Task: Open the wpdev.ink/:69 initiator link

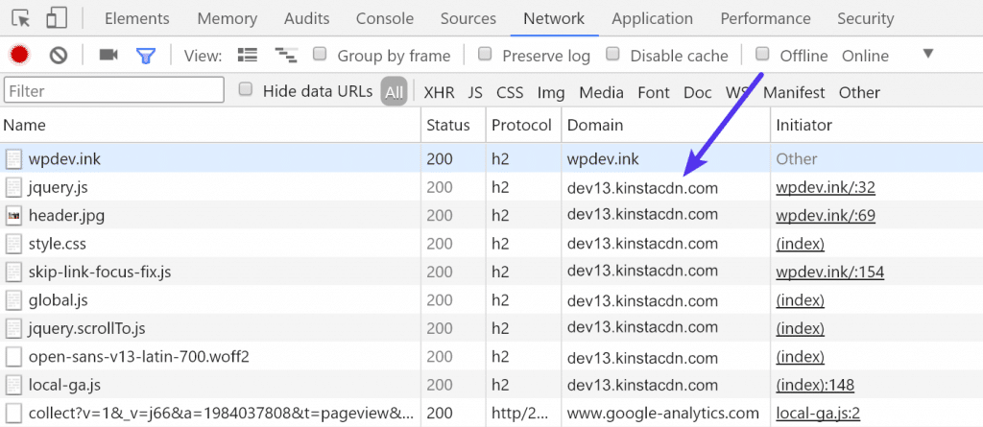Action: tap(825, 216)
